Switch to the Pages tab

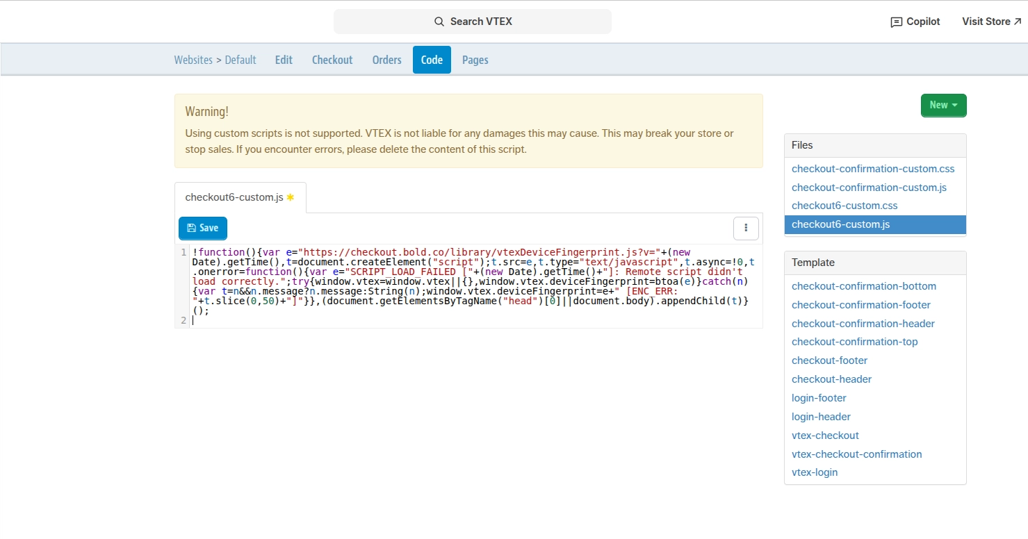(475, 60)
